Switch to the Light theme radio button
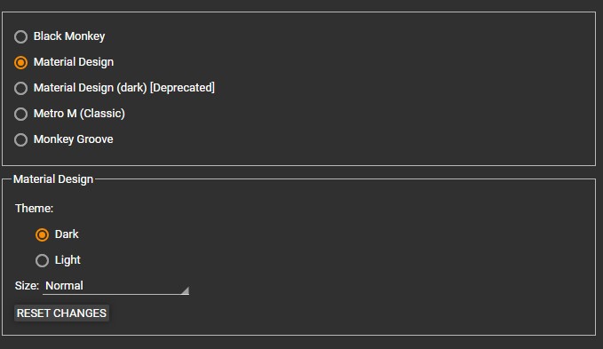603x349 pixels. [x=42, y=260]
